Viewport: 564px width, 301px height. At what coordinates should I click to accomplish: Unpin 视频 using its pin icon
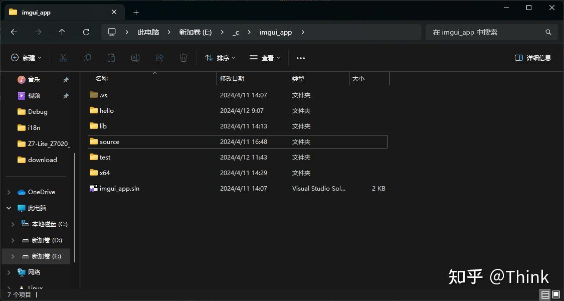pos(66,96)
